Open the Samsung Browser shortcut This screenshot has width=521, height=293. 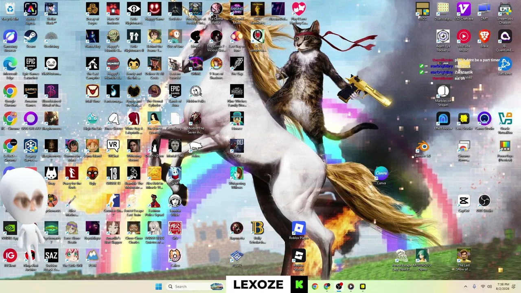click(10, 41)
